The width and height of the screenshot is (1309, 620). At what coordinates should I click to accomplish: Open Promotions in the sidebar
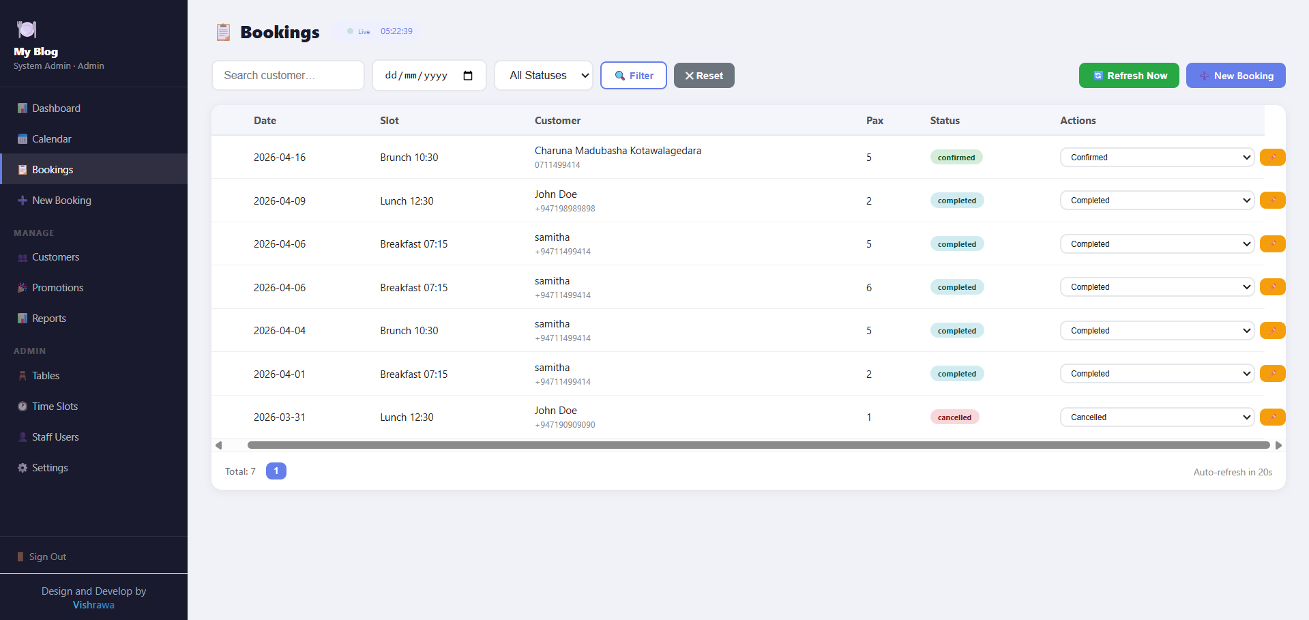(57, 288)
